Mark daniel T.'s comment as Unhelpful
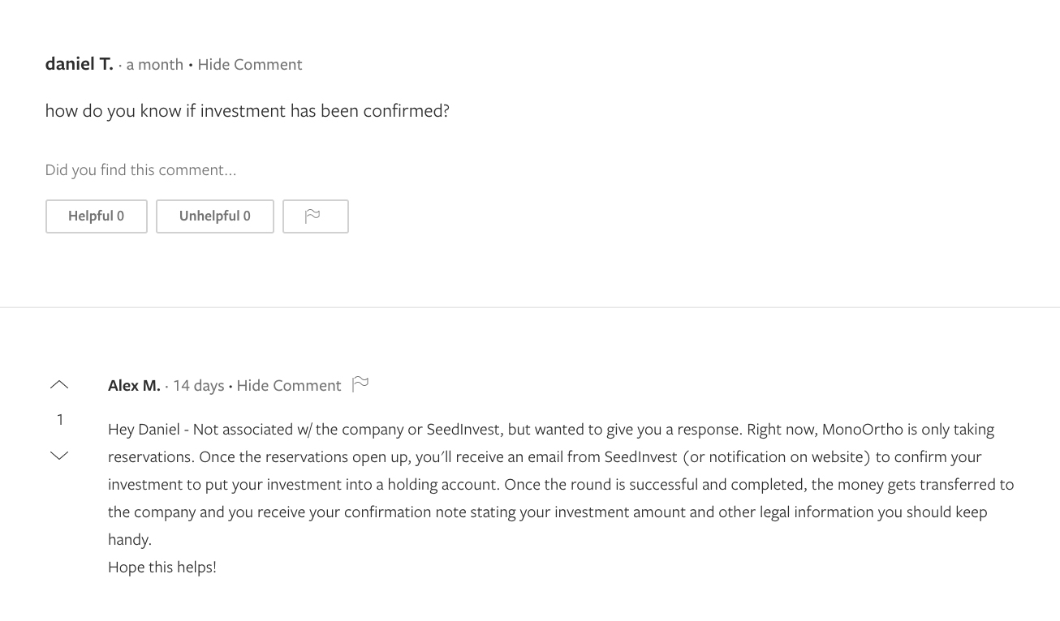 click(x=214, y=216)
